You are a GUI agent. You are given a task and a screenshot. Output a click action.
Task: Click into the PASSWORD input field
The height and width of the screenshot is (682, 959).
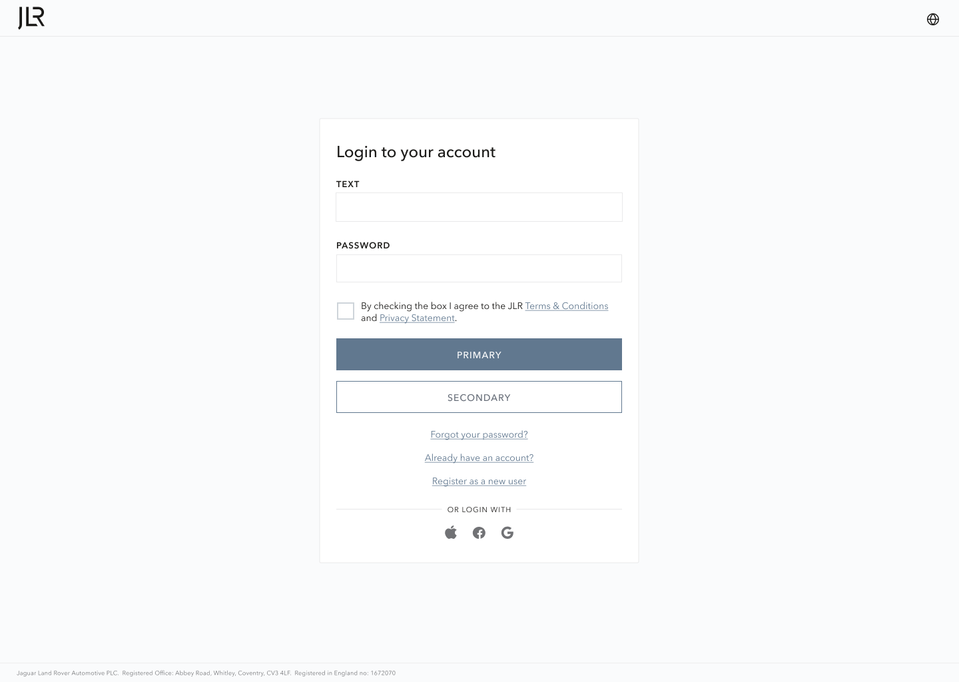tap(479, 268)
